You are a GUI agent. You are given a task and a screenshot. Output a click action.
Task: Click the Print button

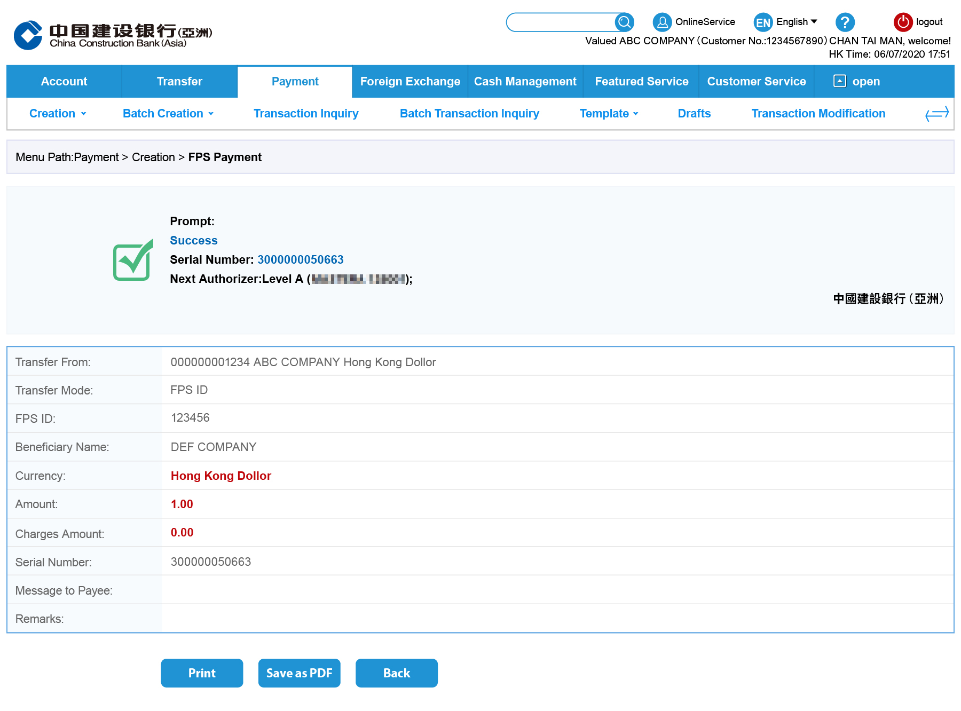point(202,673)
